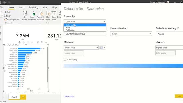The image size is (183, 103).
Task: Click drill down arrow above chart
Action: [24, 42]
